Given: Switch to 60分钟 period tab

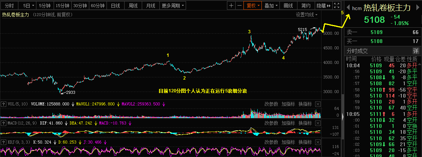Looking at the screenshot, I should coord(98,5).
